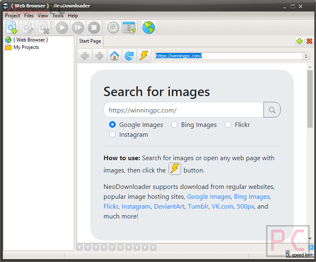The height and width of the screenshot is (262, 316).
Task: Click the lightning bolt download button in the navigation bar
Action: click(x=144, y=56)
